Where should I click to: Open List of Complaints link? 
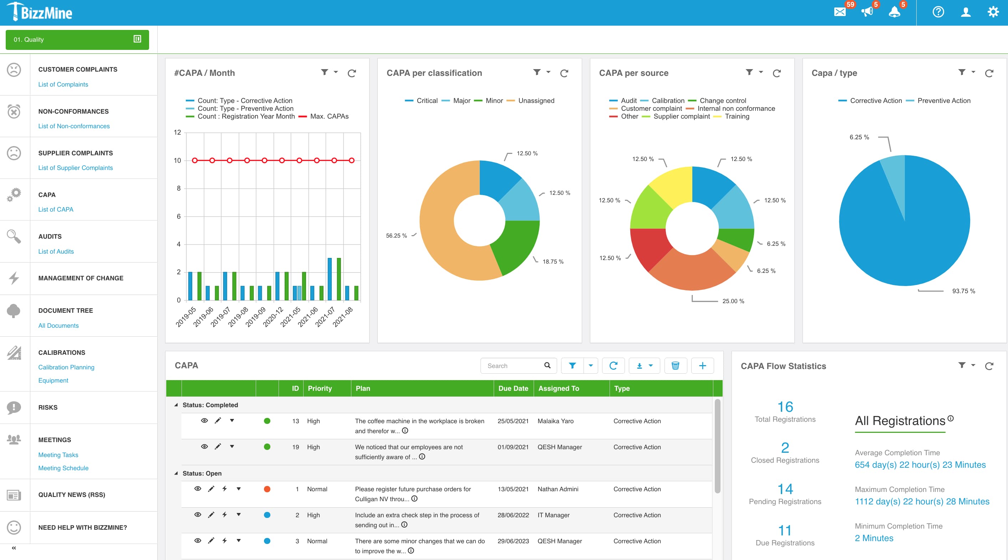(x=63, y=84)
